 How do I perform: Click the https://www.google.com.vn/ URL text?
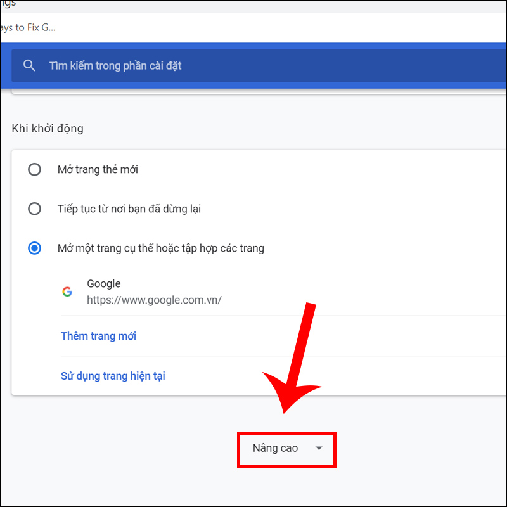pos(154,300)
